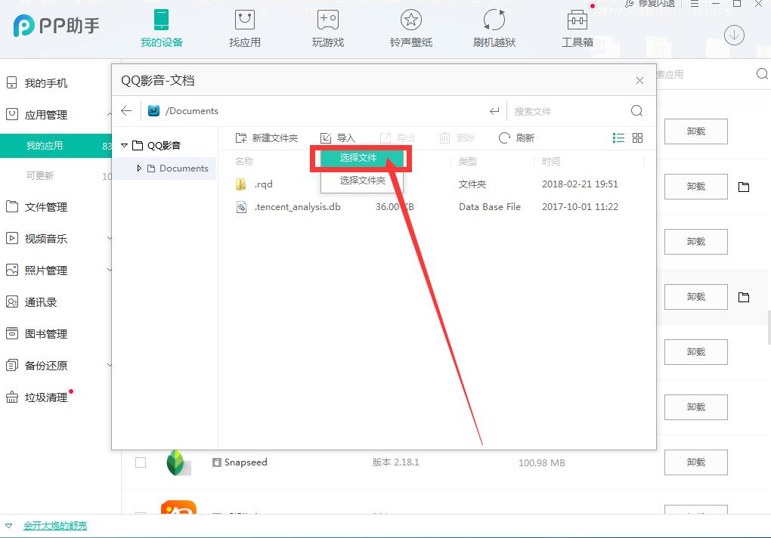771x538 pixels.
Task: Open 图书管理 in the sidebar
Action: point(45,334)
